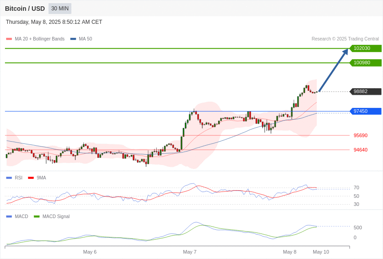Click the May 8 date axis label
Screen dimensions: 383x259
tap(290, 252)
